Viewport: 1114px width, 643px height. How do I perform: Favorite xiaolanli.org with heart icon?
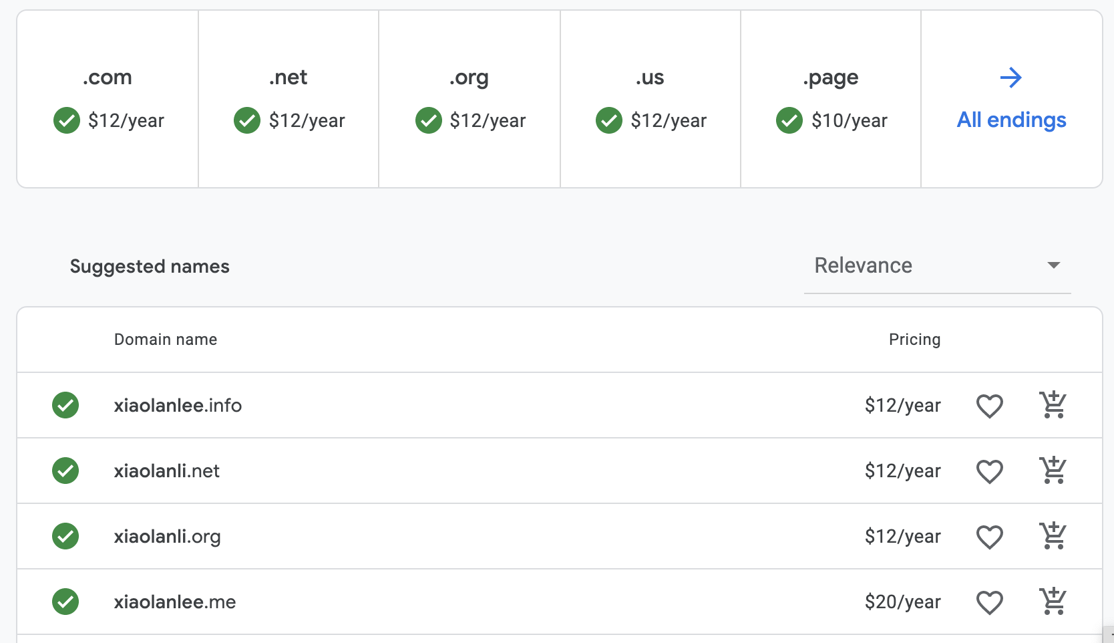click(x=989, y=537)
